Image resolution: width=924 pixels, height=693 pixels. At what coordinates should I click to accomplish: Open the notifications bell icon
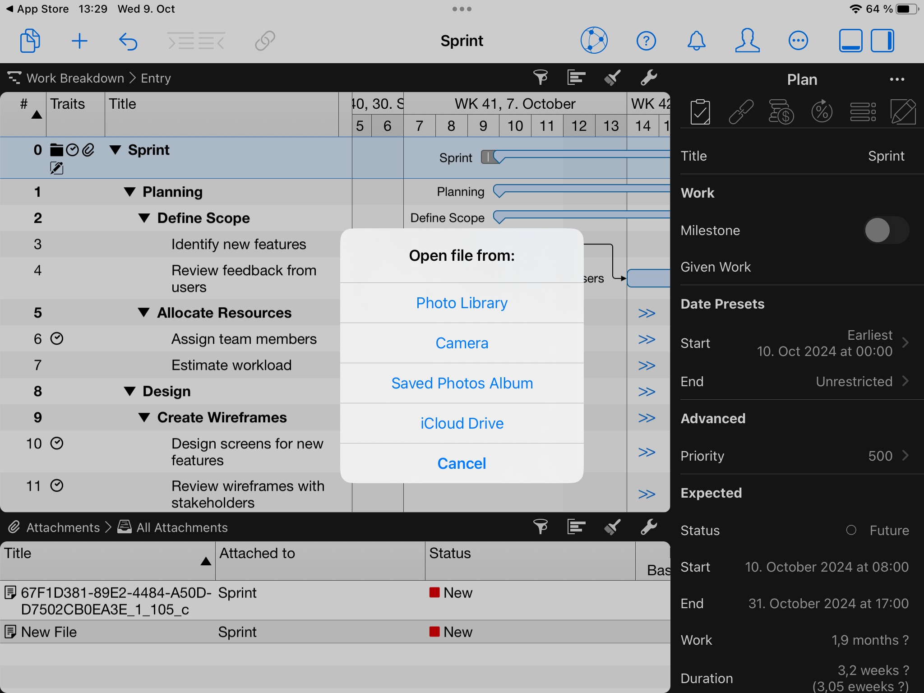tap(696, 41)
